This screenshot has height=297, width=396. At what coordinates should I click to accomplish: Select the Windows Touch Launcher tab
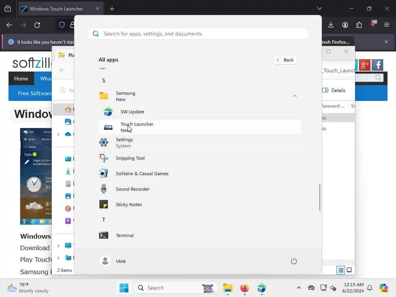click(x=61, y=9)
